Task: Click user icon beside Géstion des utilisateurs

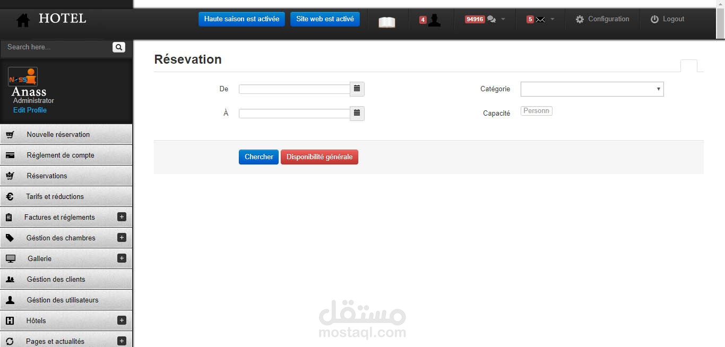Action: pos(10,300)
